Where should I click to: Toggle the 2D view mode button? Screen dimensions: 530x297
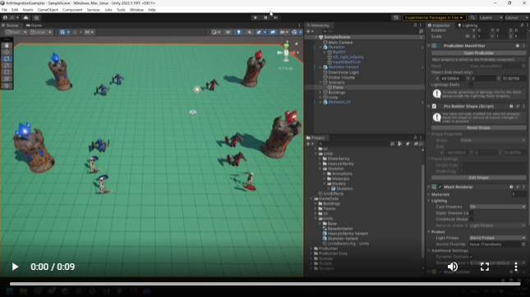(x=228, y=32)
